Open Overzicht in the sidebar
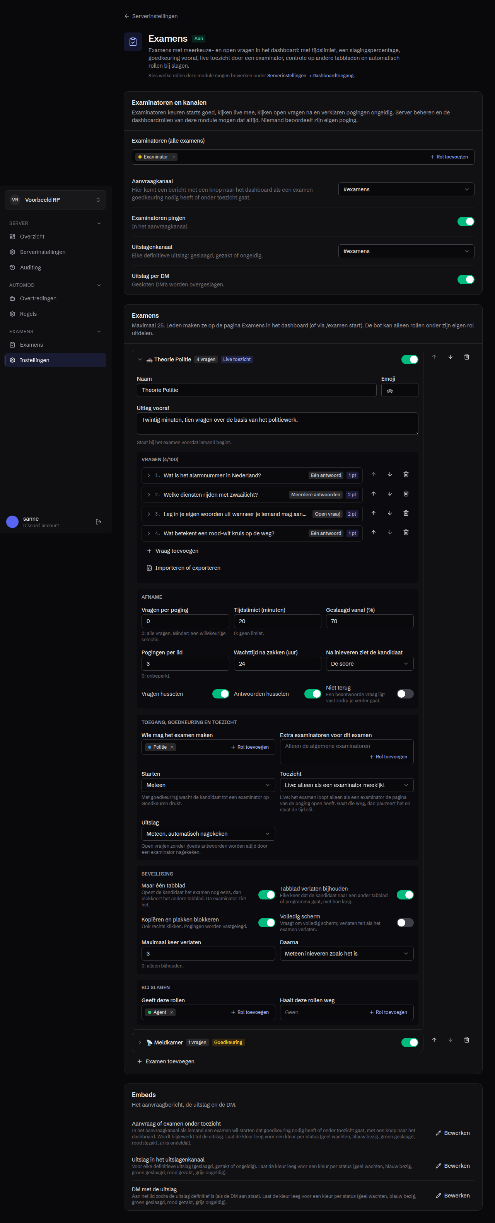Screen dimensions: 495x1223 pos(56,237)
